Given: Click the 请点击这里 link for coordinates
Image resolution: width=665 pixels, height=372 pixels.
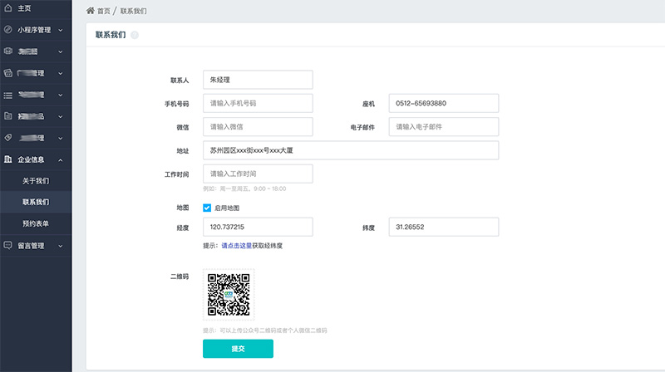Looking at the screenshot, I should click(236, 246).
